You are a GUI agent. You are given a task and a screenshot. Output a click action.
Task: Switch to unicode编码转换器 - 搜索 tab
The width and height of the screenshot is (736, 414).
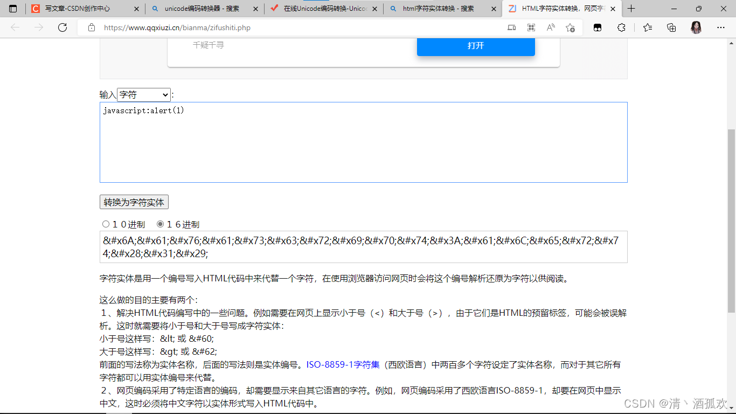[205, 9]
